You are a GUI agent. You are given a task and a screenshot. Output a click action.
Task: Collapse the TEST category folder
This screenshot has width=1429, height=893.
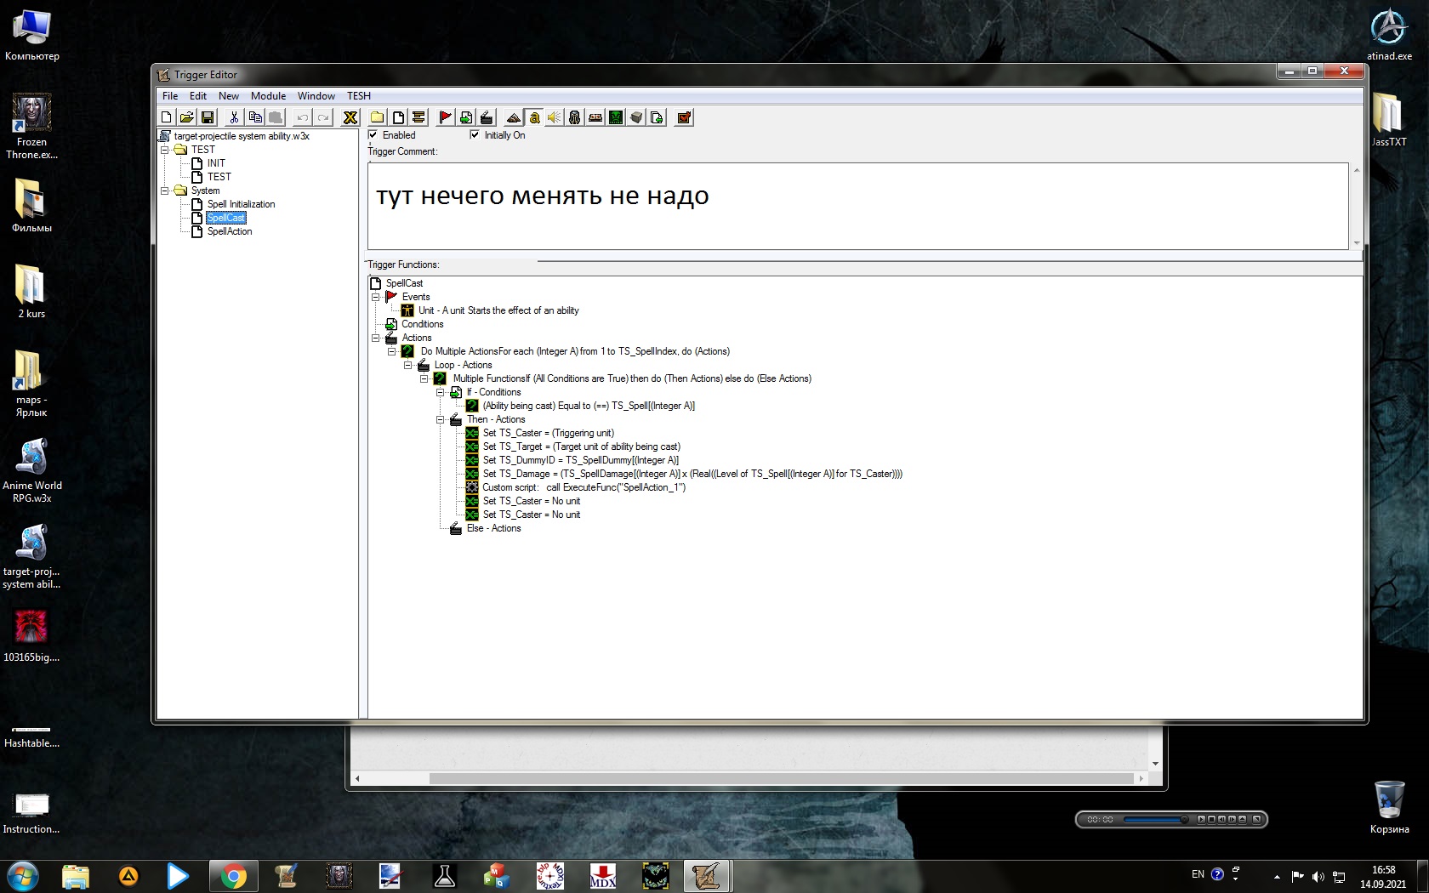(x=165, y=150)
